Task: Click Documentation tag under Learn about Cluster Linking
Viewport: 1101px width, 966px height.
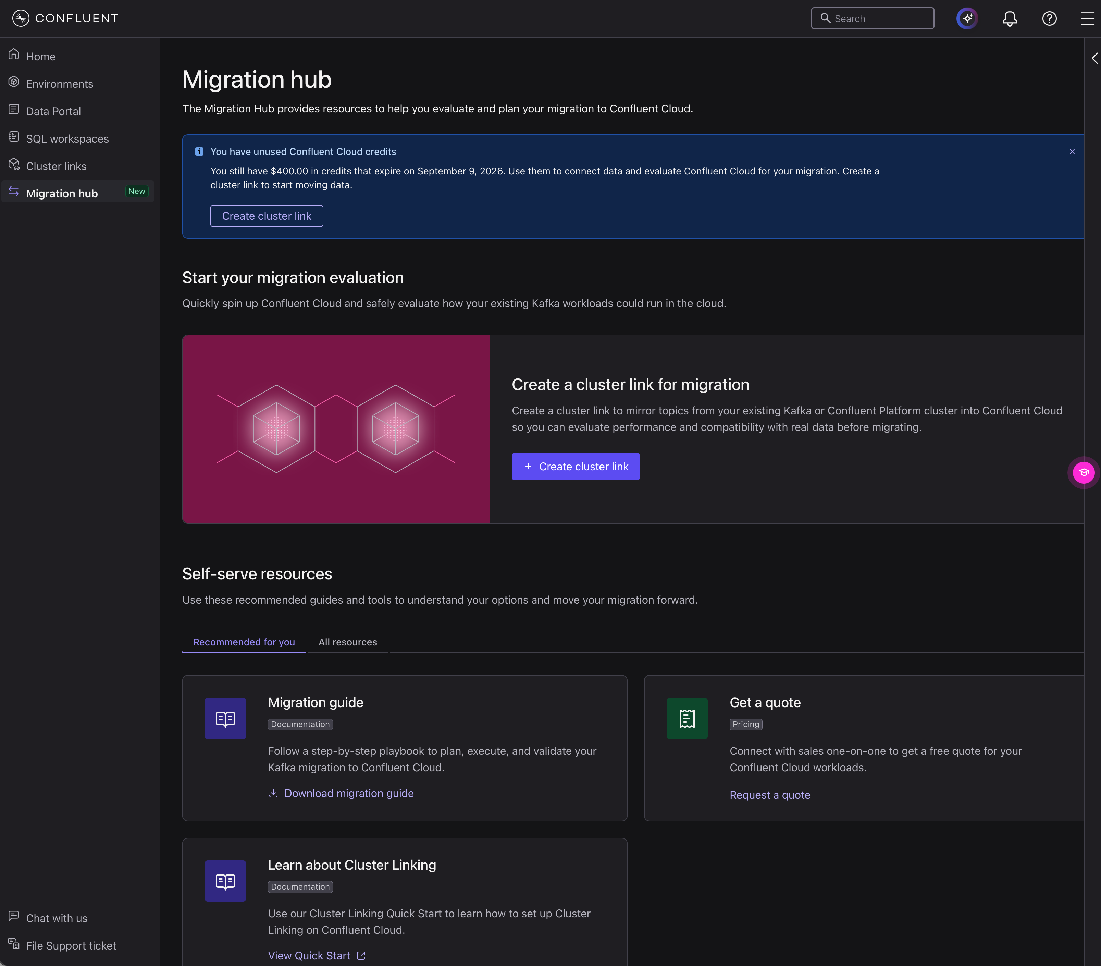Action: tap(300, 886)
